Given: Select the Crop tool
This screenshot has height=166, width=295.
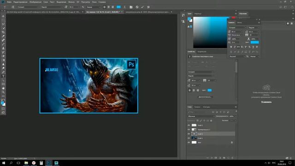Looking at the screenshot, I should (x=3, y=32).
